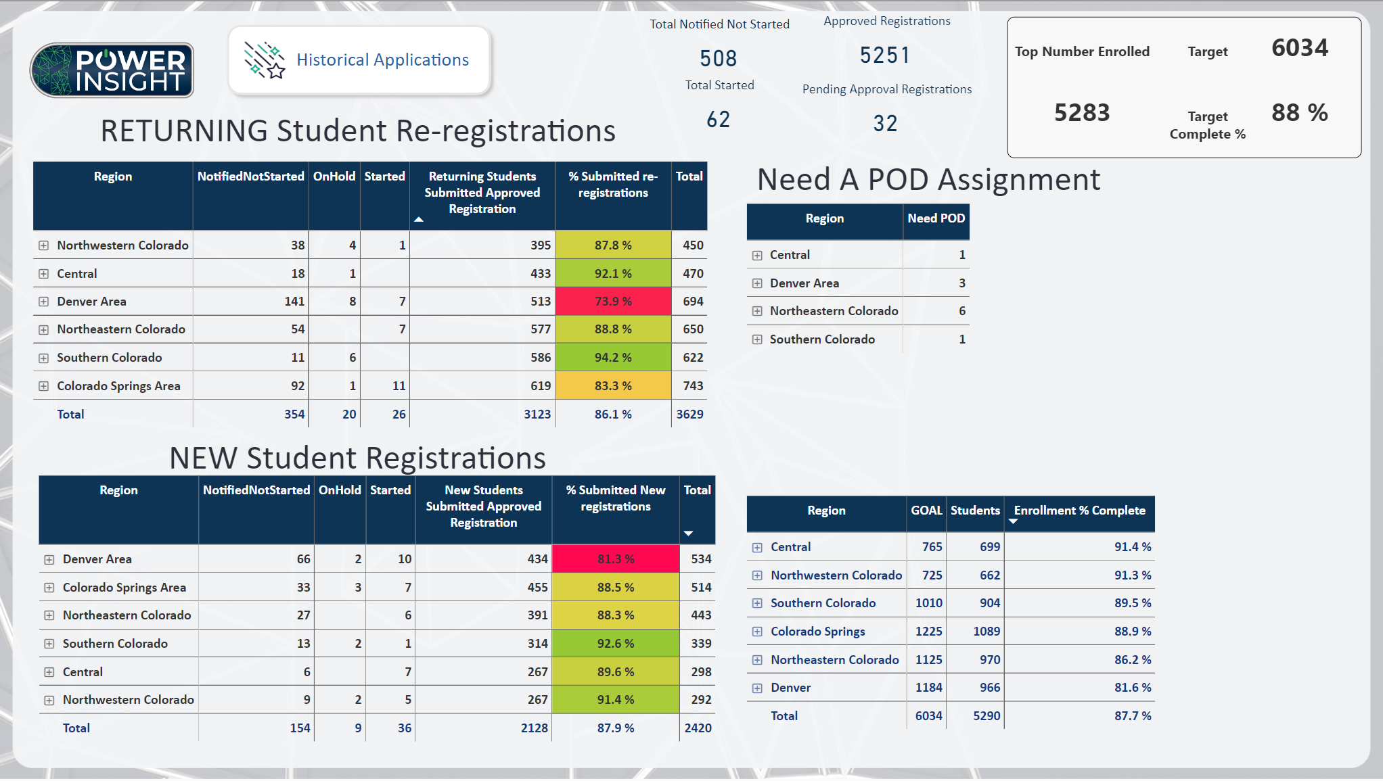Click the Power Insight logo

(x=112, y=70)
